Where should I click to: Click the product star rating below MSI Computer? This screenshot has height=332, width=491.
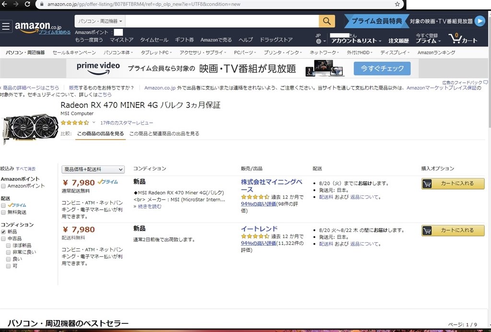(x=75, y=123)
